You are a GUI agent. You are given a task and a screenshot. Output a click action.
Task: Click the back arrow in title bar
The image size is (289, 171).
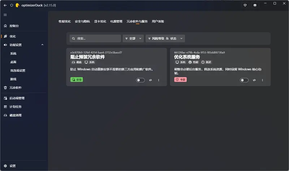coord(5,5)
